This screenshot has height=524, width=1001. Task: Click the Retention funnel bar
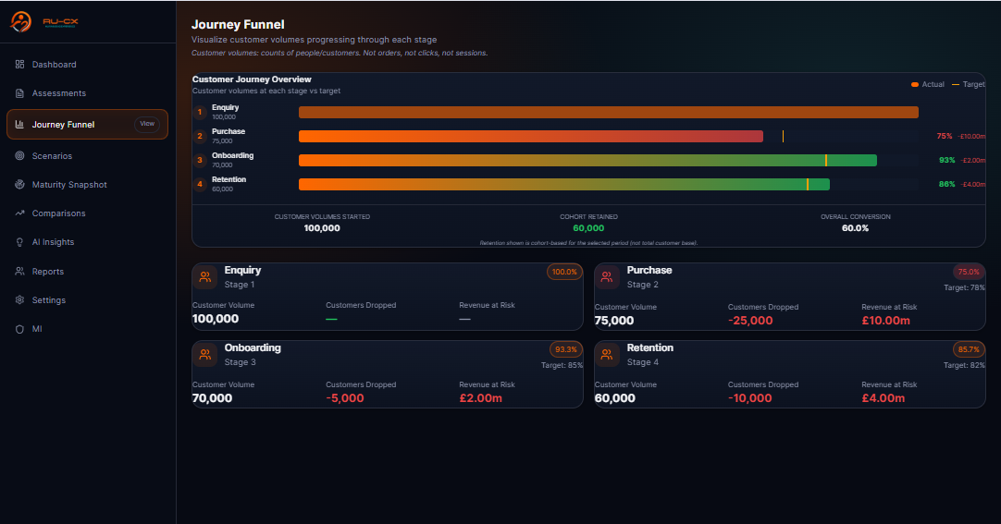(x=563, y=184)
